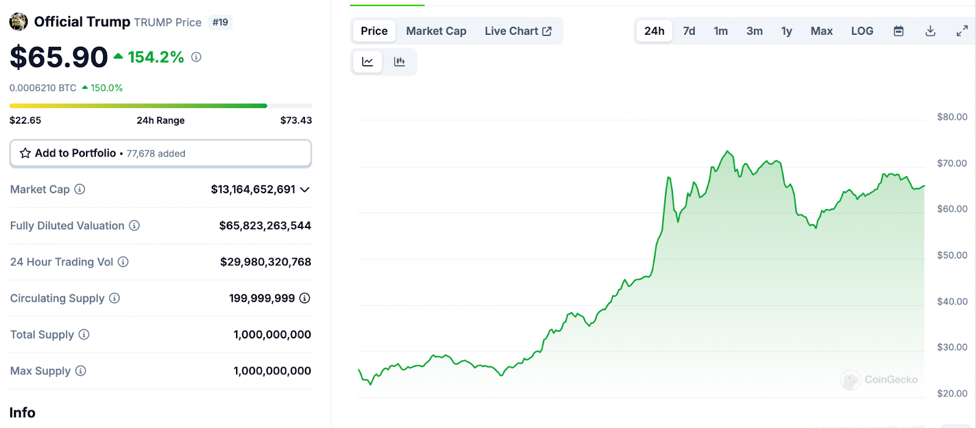This screenshot has width=976, height=428.
Task: Select the 24h time range
Action: click(x=654, y=31)
